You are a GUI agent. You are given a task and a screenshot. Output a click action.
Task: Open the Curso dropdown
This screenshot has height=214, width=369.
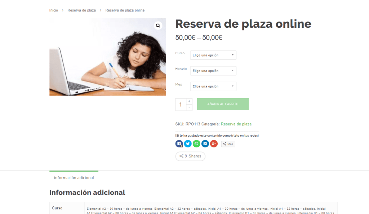point(213,55)
